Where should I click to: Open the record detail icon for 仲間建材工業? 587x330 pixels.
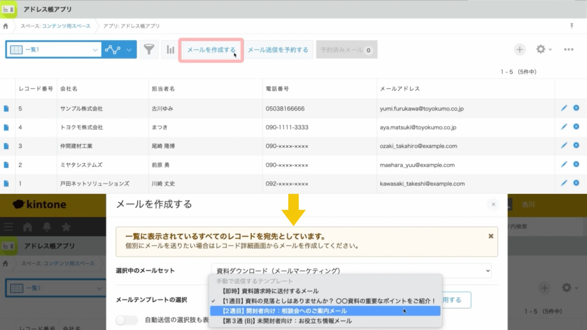(7, 146)
